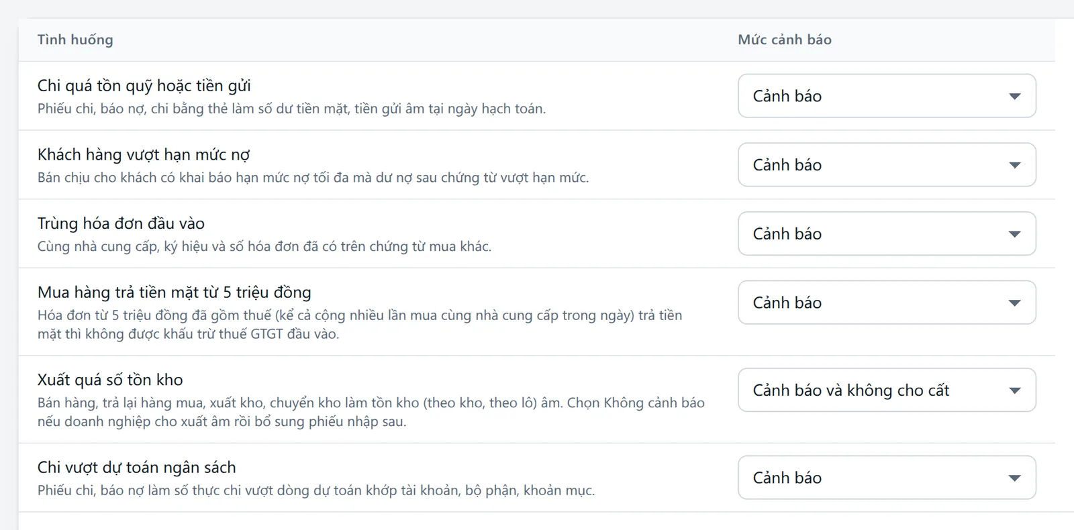Click description starting 'Hóa đơn từ 5 triệu đồng'
Screen dimensions: 1074x530
tap(360, 325)
